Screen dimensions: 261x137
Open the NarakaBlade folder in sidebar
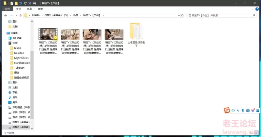coord(20,63)
